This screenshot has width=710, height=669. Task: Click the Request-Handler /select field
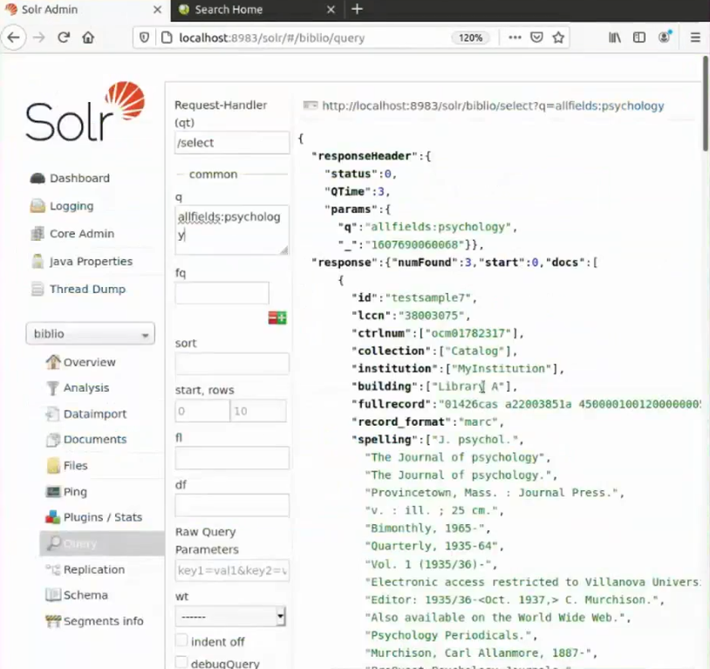(232, 143)
